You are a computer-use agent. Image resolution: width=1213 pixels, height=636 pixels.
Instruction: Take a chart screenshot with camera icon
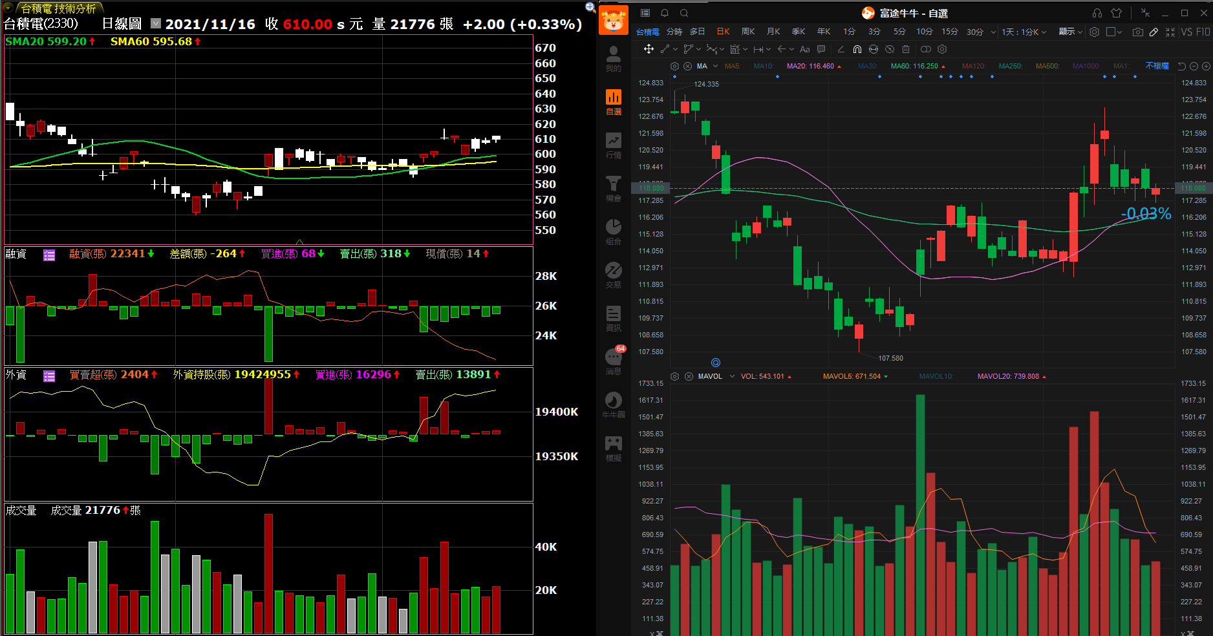pos(1137,32)
